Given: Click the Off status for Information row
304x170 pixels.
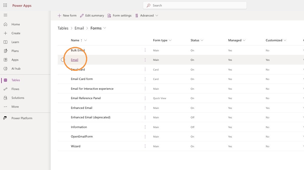Looking at the screenshot, I should (x=192, y=127).
